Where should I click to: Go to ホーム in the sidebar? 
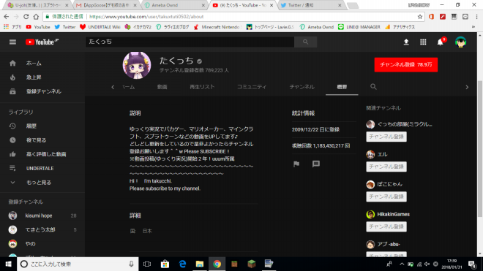(42, 63)
